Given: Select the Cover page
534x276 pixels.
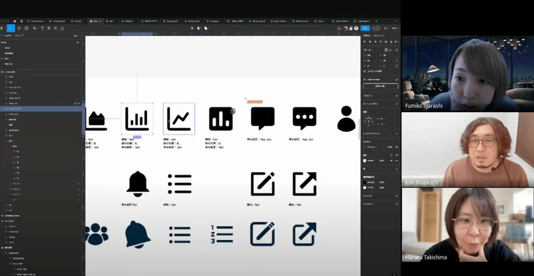Looking at the screenshot, I should pos(7,48).
